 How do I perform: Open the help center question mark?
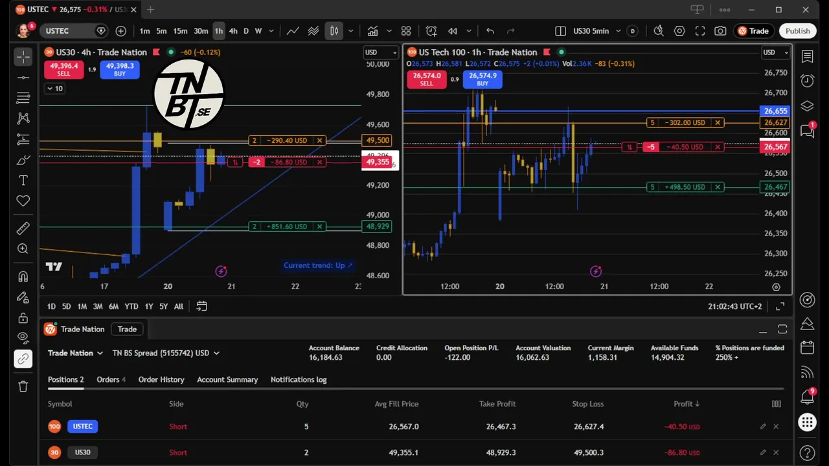[x=807, y=452]
